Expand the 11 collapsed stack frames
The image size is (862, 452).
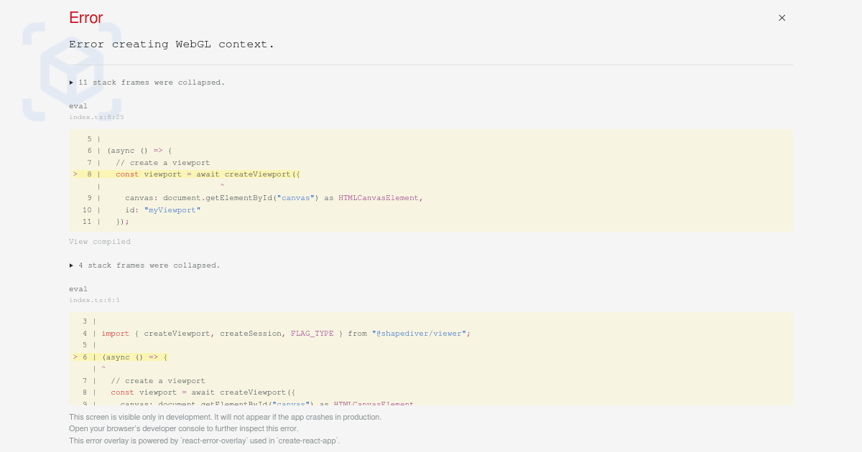click(147, 83)
